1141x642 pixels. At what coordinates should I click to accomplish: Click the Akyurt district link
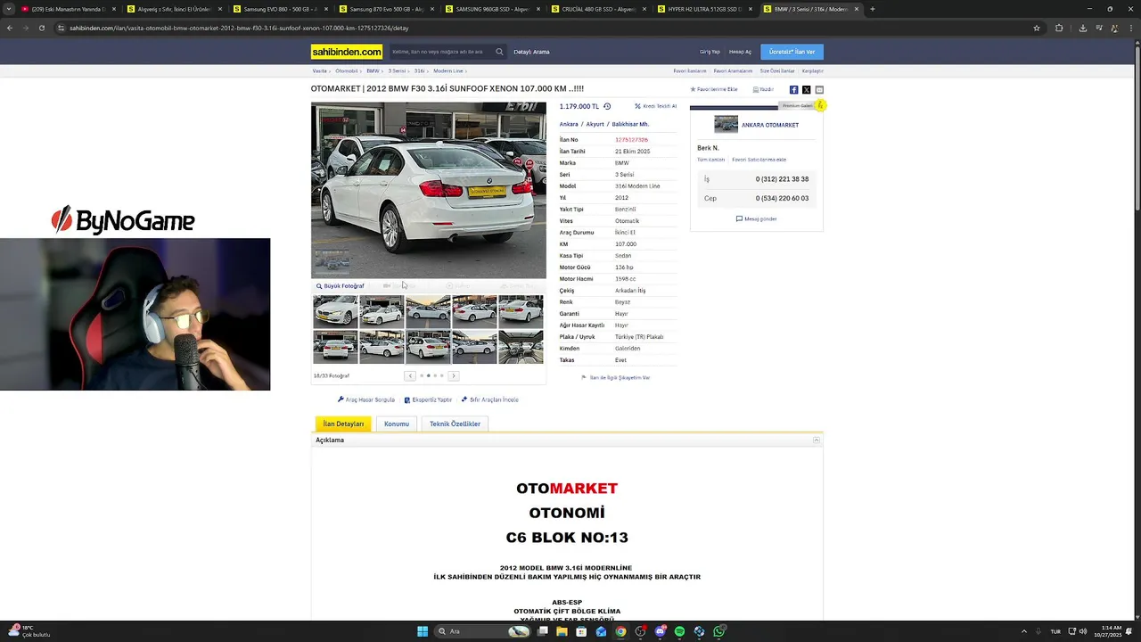(x=595, y=124)
